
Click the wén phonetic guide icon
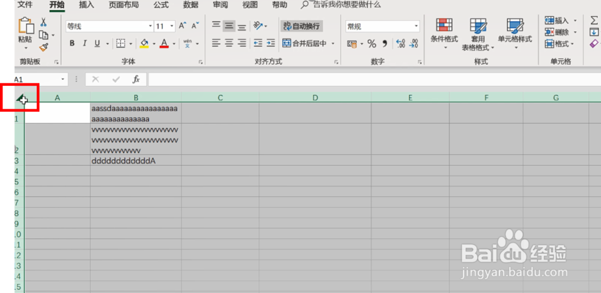click(188, 43)
